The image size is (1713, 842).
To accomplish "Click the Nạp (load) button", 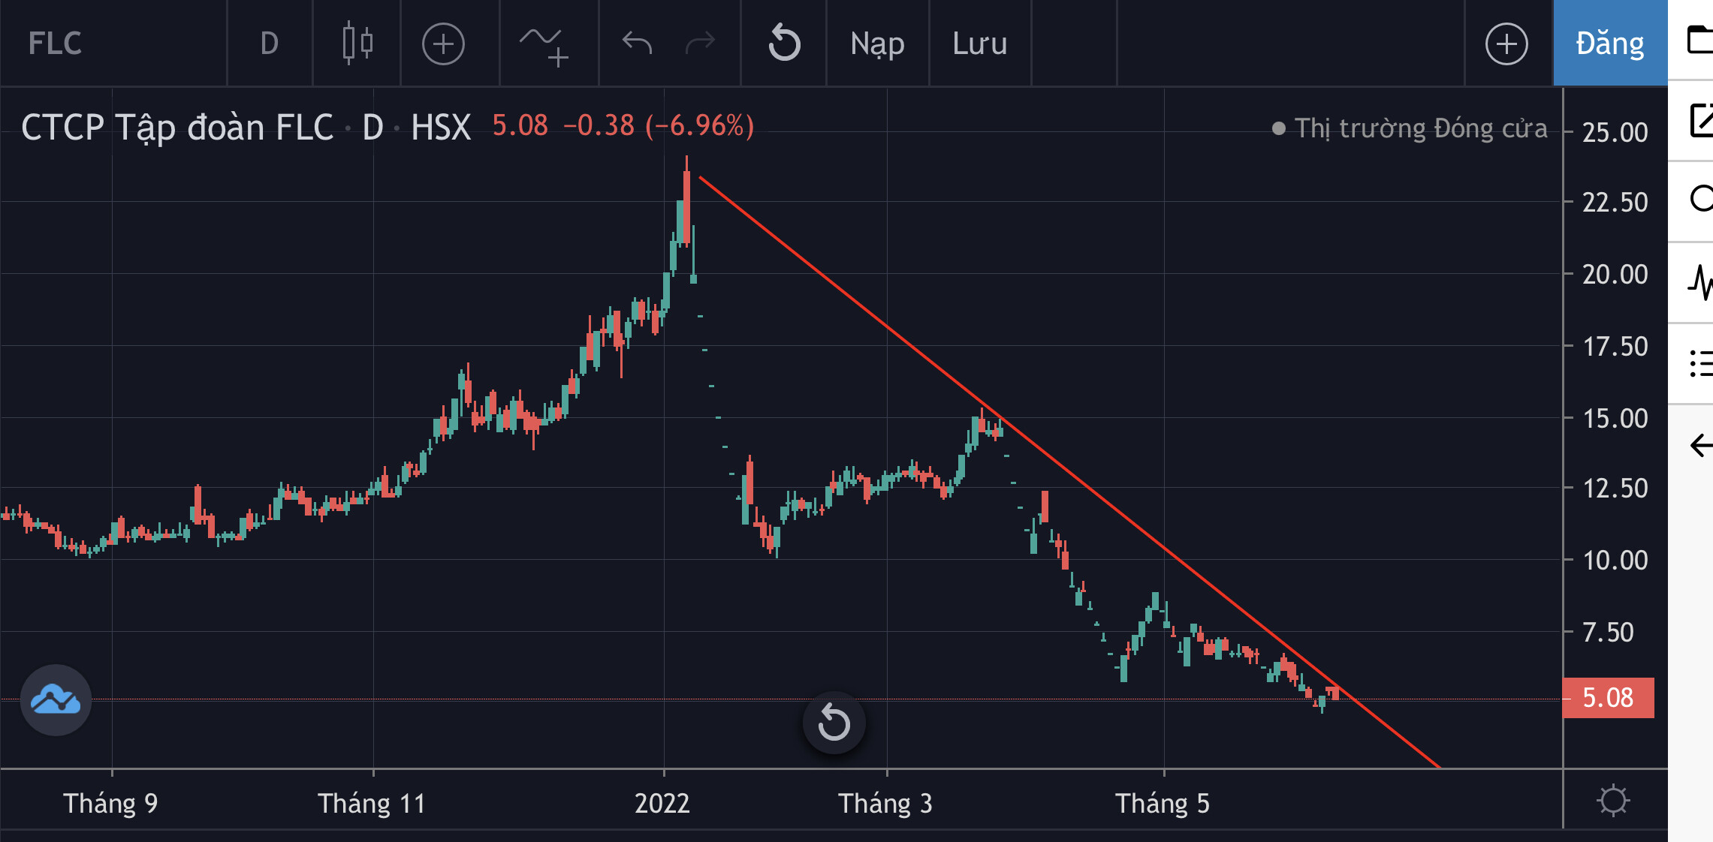I will (x=877, y=44).
